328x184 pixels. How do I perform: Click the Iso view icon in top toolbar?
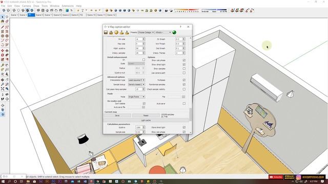[x=38, y=10]
